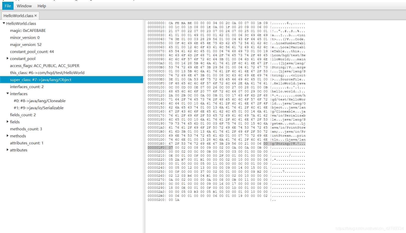Expand the fields node
Screen dimensions: 406x233
(x=8, y=122)
